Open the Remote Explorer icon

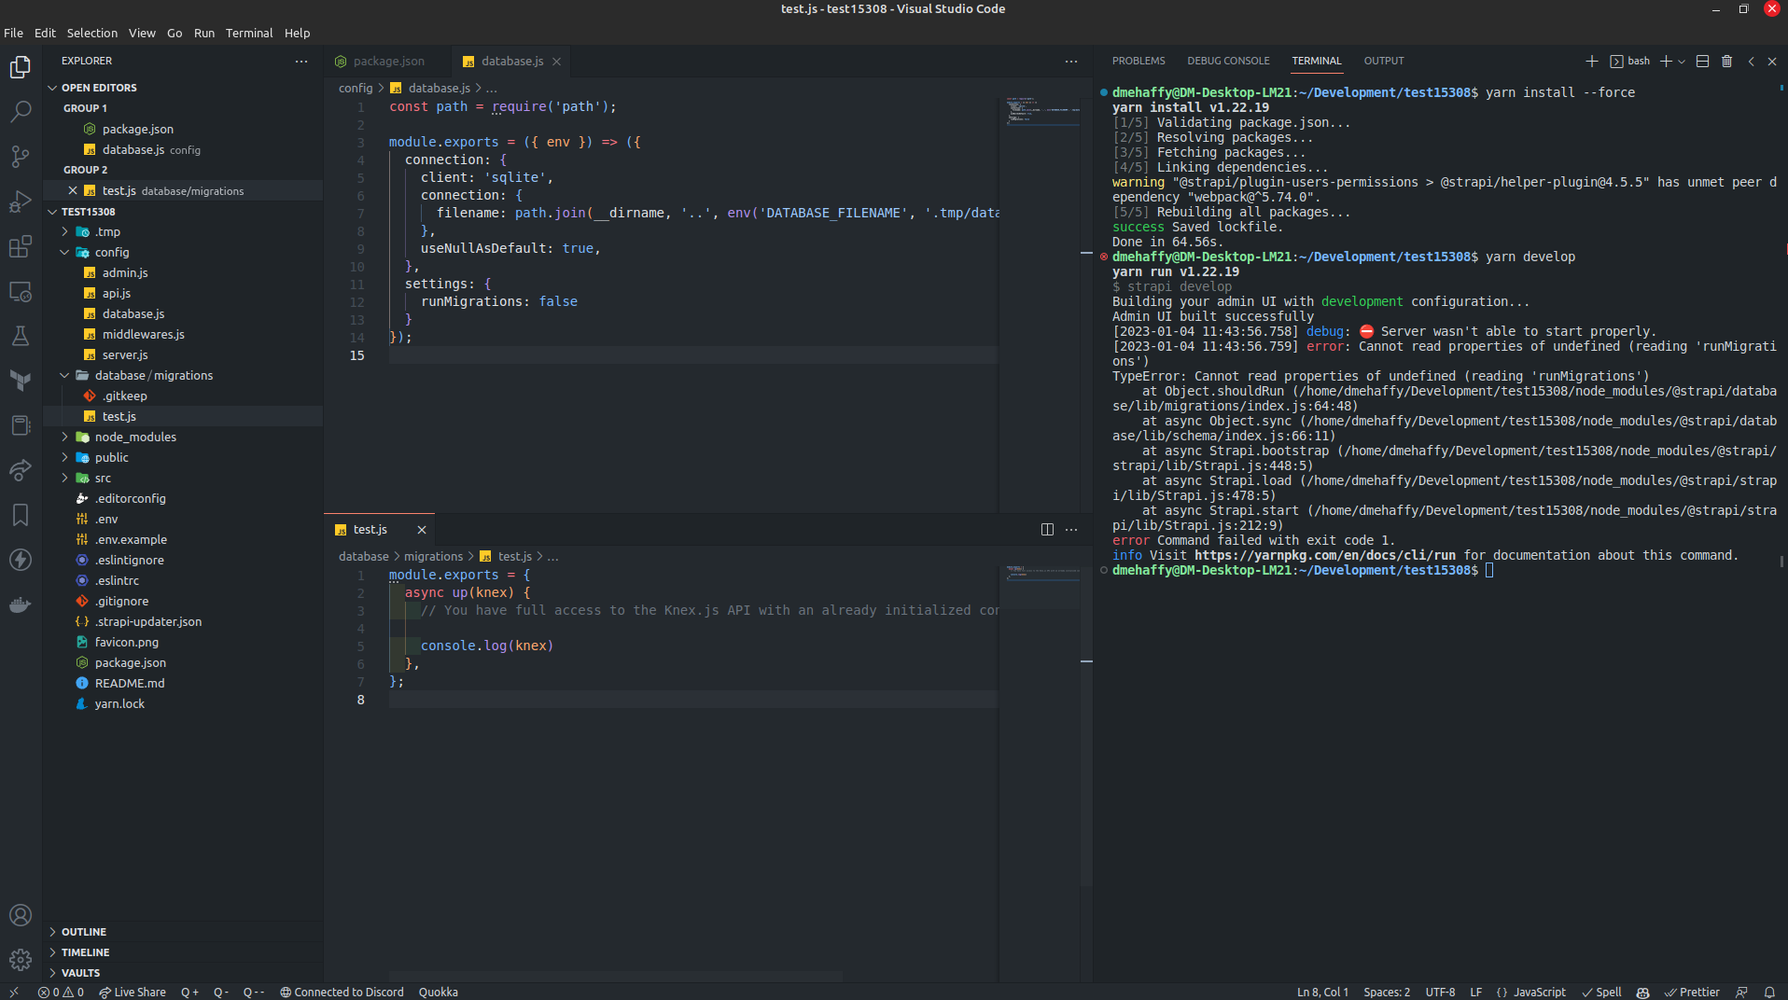point(20,292)
